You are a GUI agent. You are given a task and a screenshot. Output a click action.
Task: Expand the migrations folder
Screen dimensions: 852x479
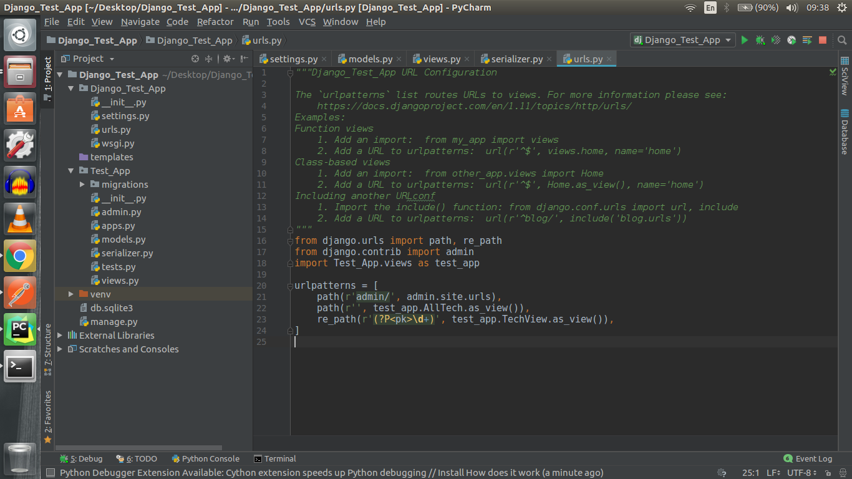click(82, 185)
